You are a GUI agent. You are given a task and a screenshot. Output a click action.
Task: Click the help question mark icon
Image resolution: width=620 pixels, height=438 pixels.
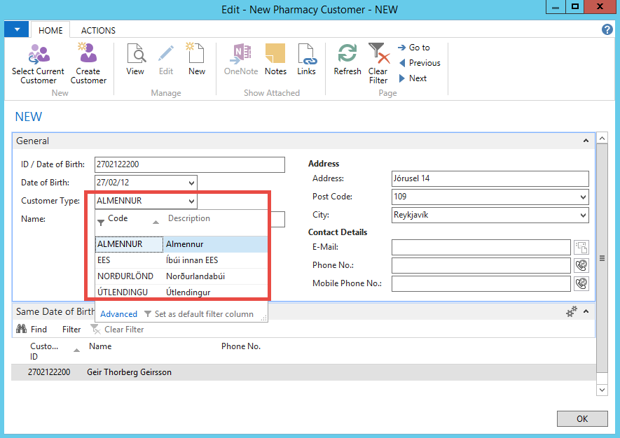point(607,29)
